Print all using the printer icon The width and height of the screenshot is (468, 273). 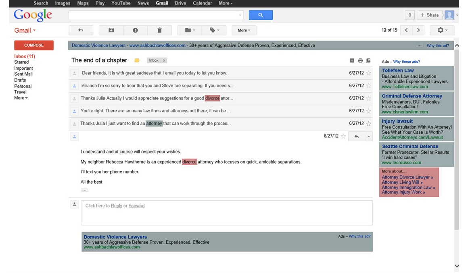(x=360, y=60)
